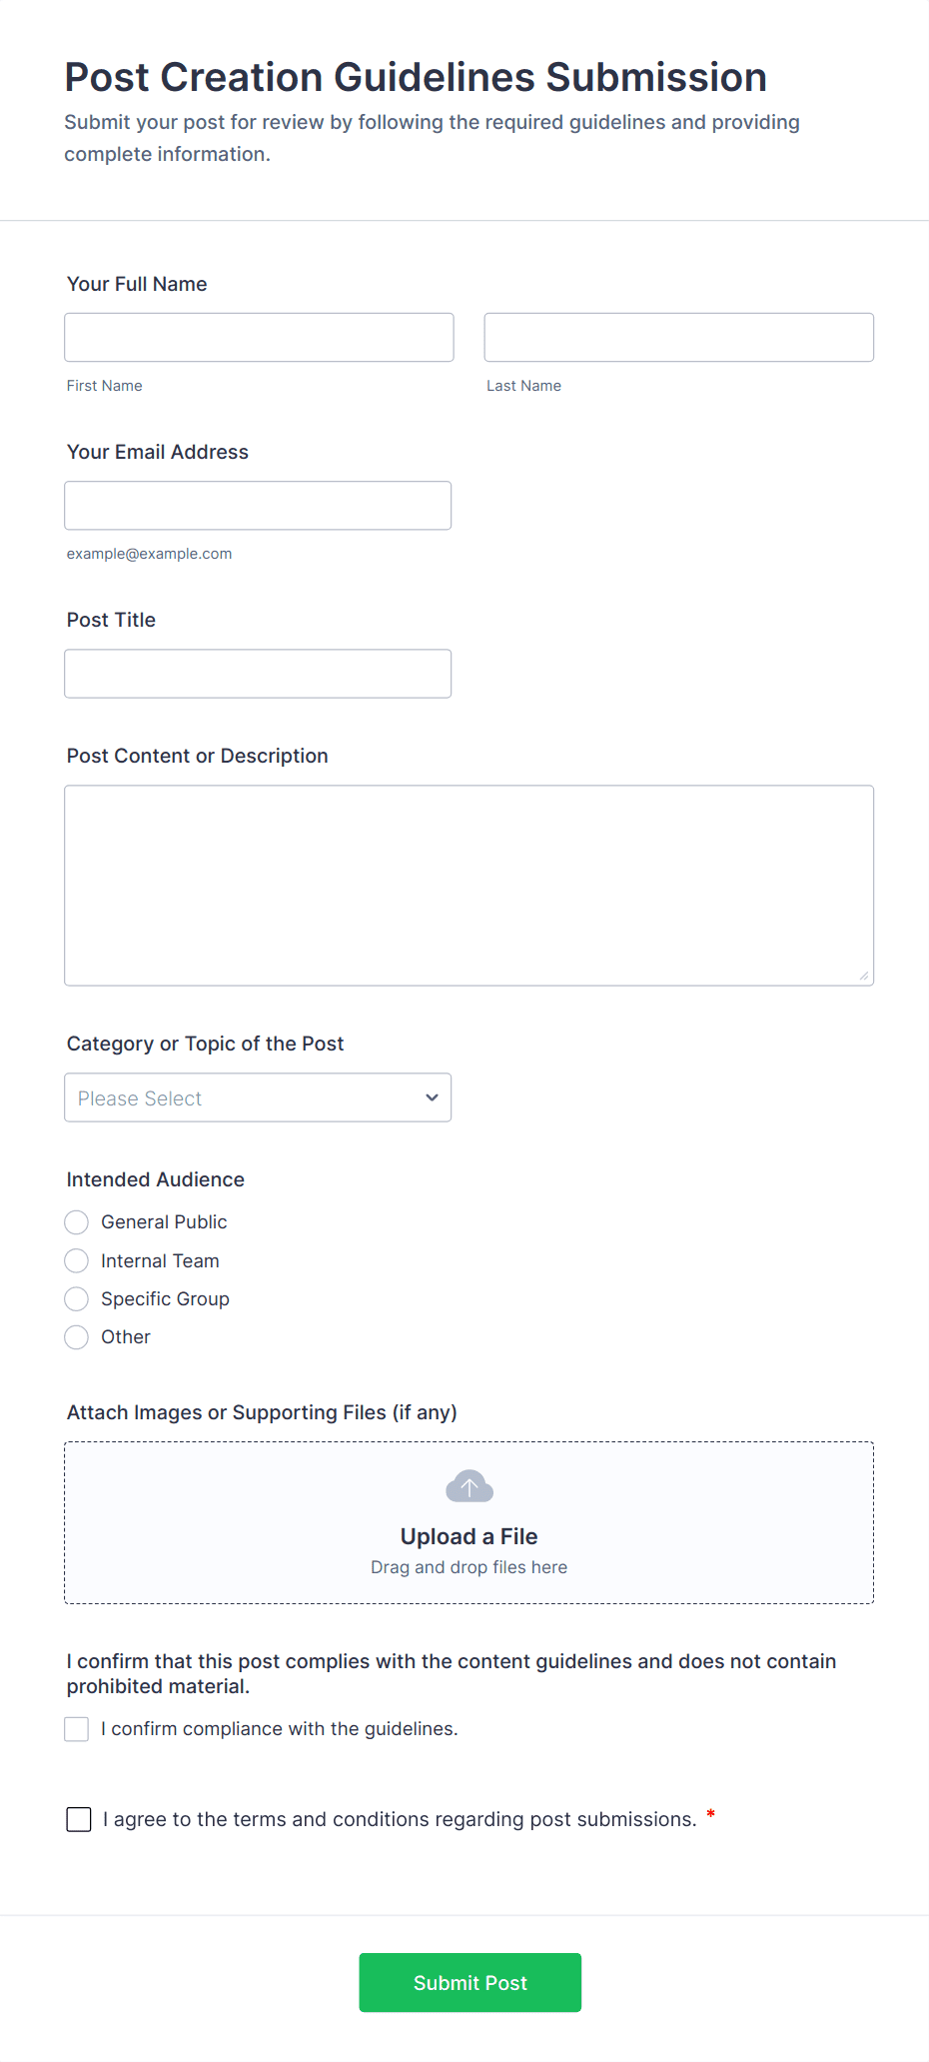The height and width of the screenshot is (2062, 929).
Task: Focus the email address field
Action: click(x=258, y=505)
